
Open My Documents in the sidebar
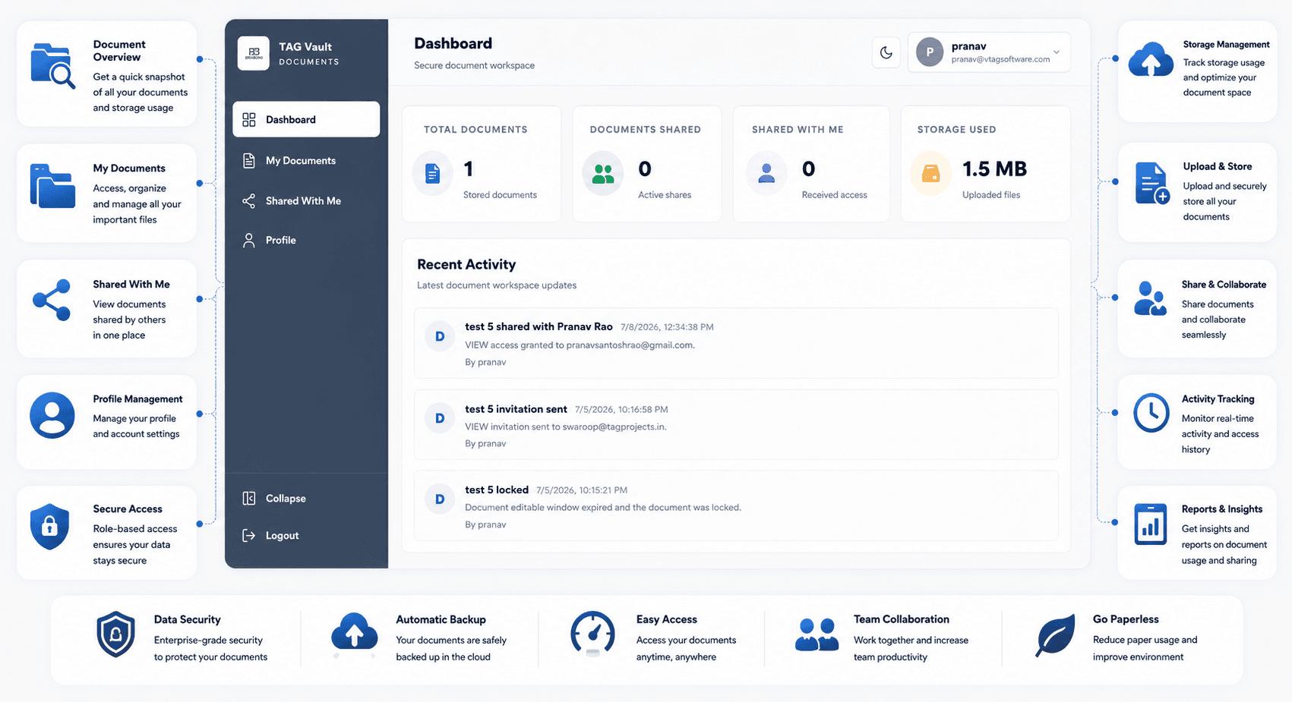pos(306,160)
